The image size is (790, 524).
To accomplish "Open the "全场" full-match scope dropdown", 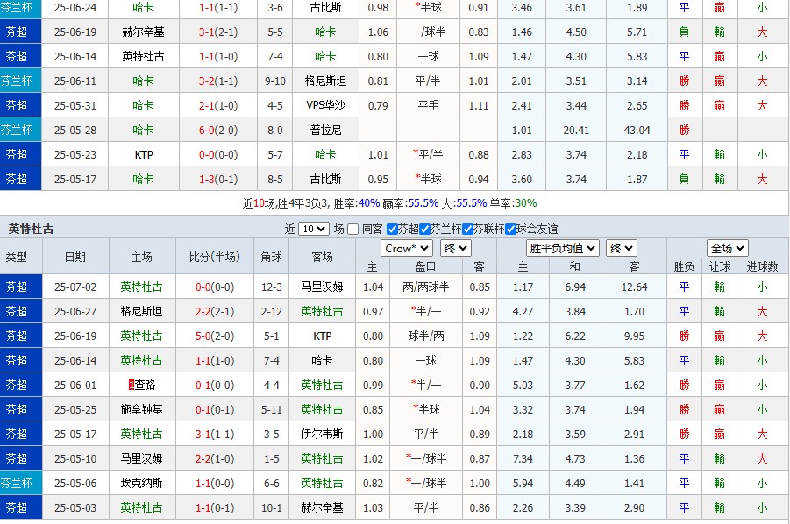I will pos(728,248).
